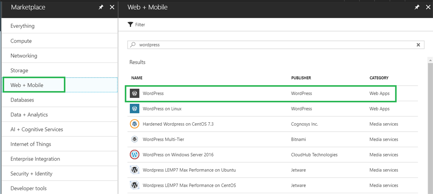This screenshot has height=194, width=433.
Task: Pin the Marketplace blade
Action: point(101,7)
